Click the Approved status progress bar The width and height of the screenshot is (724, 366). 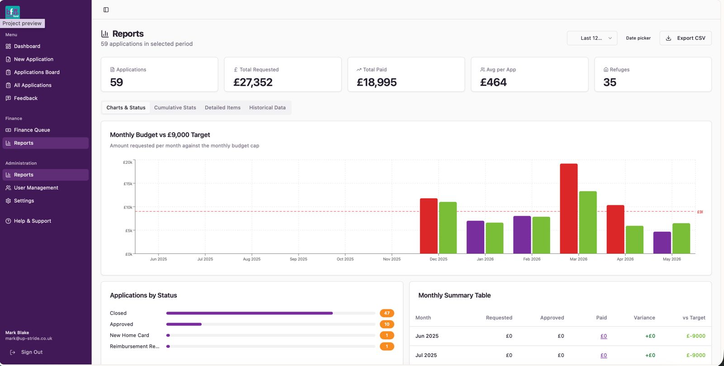271,324
